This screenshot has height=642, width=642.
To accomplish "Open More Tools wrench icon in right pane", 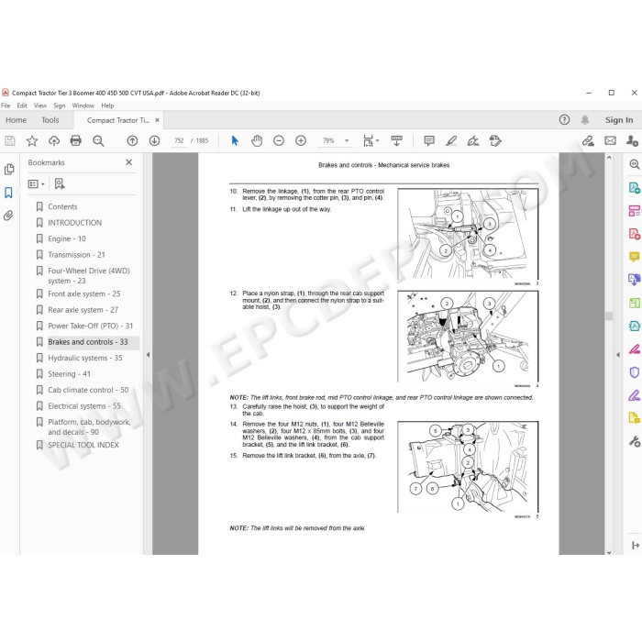I will (635, 441).
